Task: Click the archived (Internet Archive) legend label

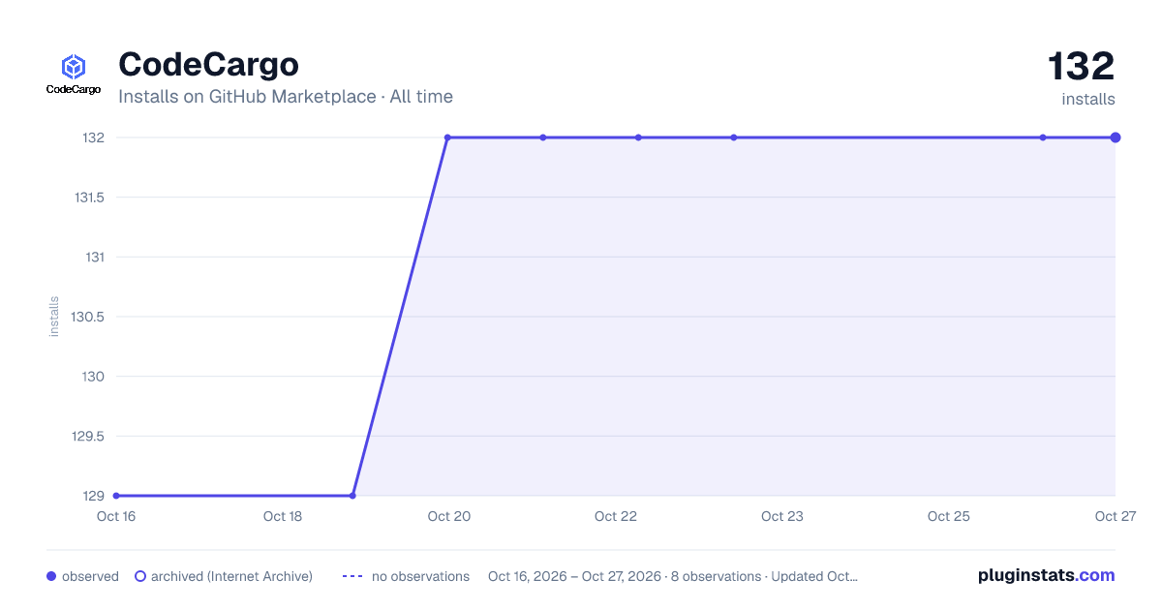Action: click(x=231, y=576)
